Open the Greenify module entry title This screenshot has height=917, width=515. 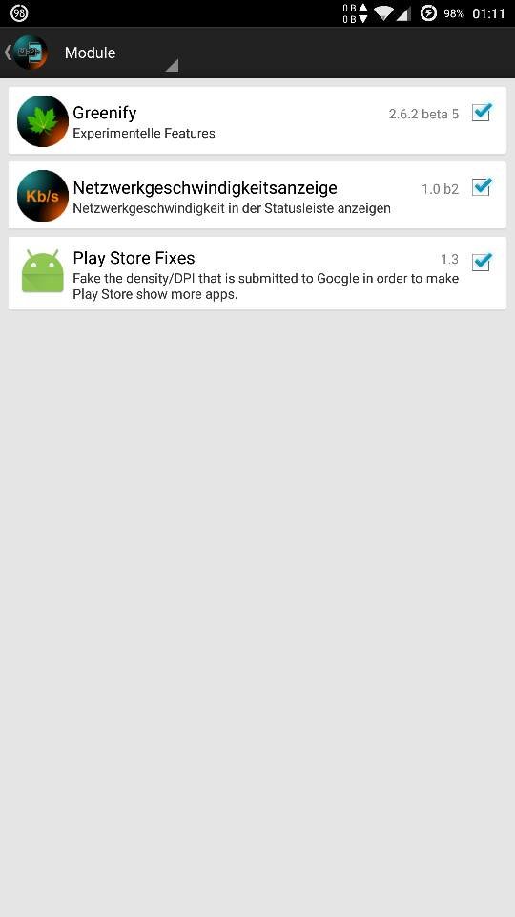pyautogui.click(x=105, y=113)
